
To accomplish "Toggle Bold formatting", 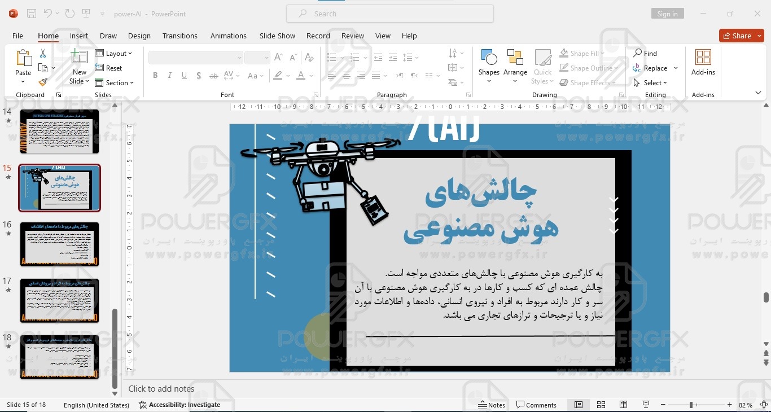I will pyautogui.click(x=155, y=76).
